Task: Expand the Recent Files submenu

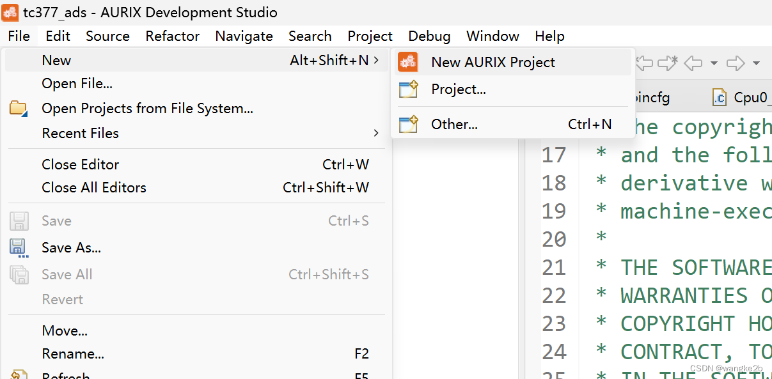Action: pos(376,133)
